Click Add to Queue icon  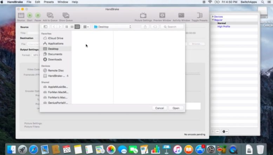[50, 15]
